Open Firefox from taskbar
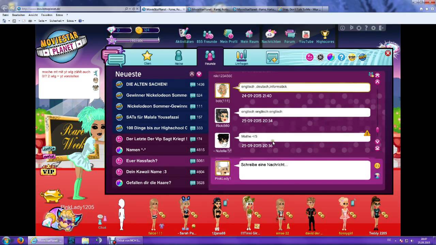The image size is (436, 245). pos(20,240)
